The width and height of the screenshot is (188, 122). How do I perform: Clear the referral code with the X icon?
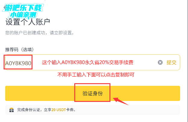click(x=160, y=63)
